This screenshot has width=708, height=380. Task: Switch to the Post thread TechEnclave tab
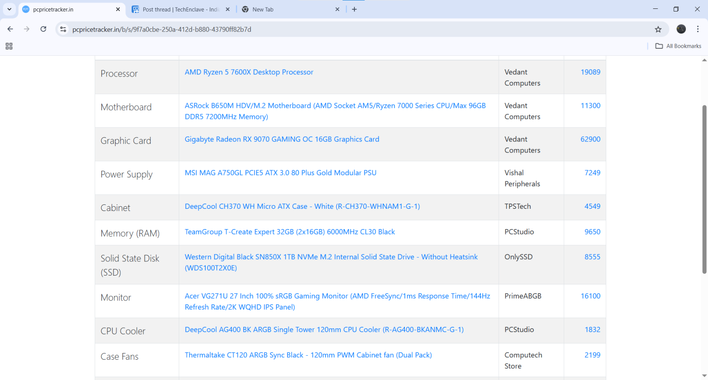point(181,9)
